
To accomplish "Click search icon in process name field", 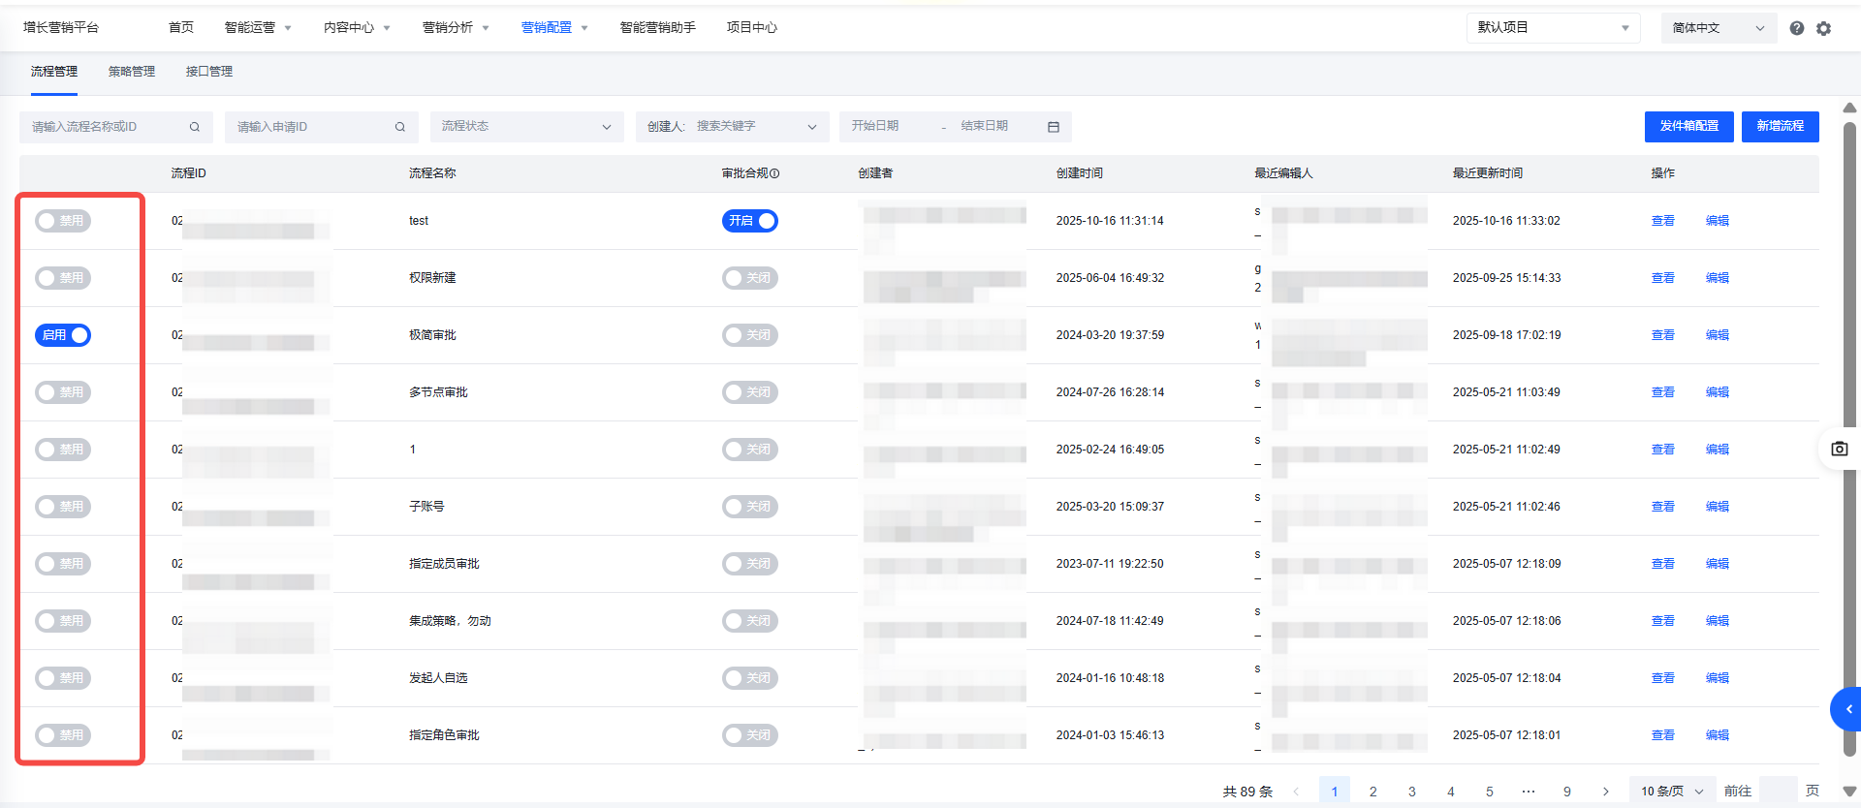I will point(195,127).
